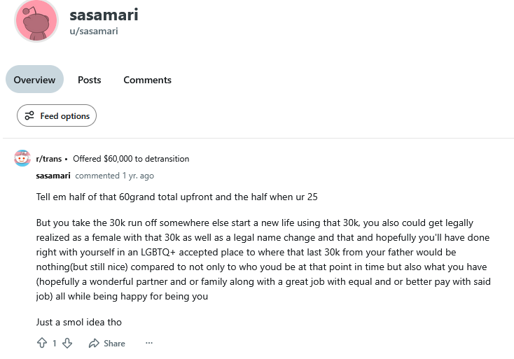This screenshot has width=514, height=359.
Task: Open the Feed options menu
Action: [57, 115]
